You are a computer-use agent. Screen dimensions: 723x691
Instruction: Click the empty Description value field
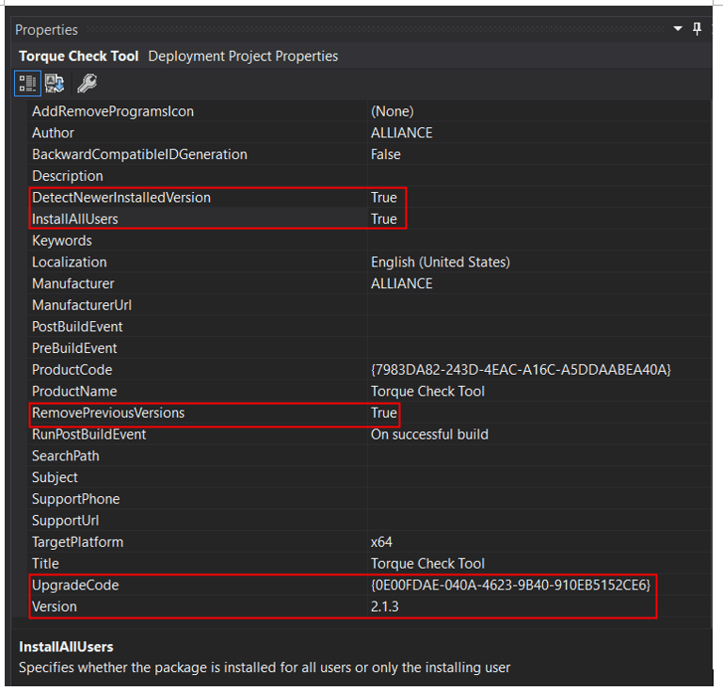pyautogui.click(x=538, y=176)
